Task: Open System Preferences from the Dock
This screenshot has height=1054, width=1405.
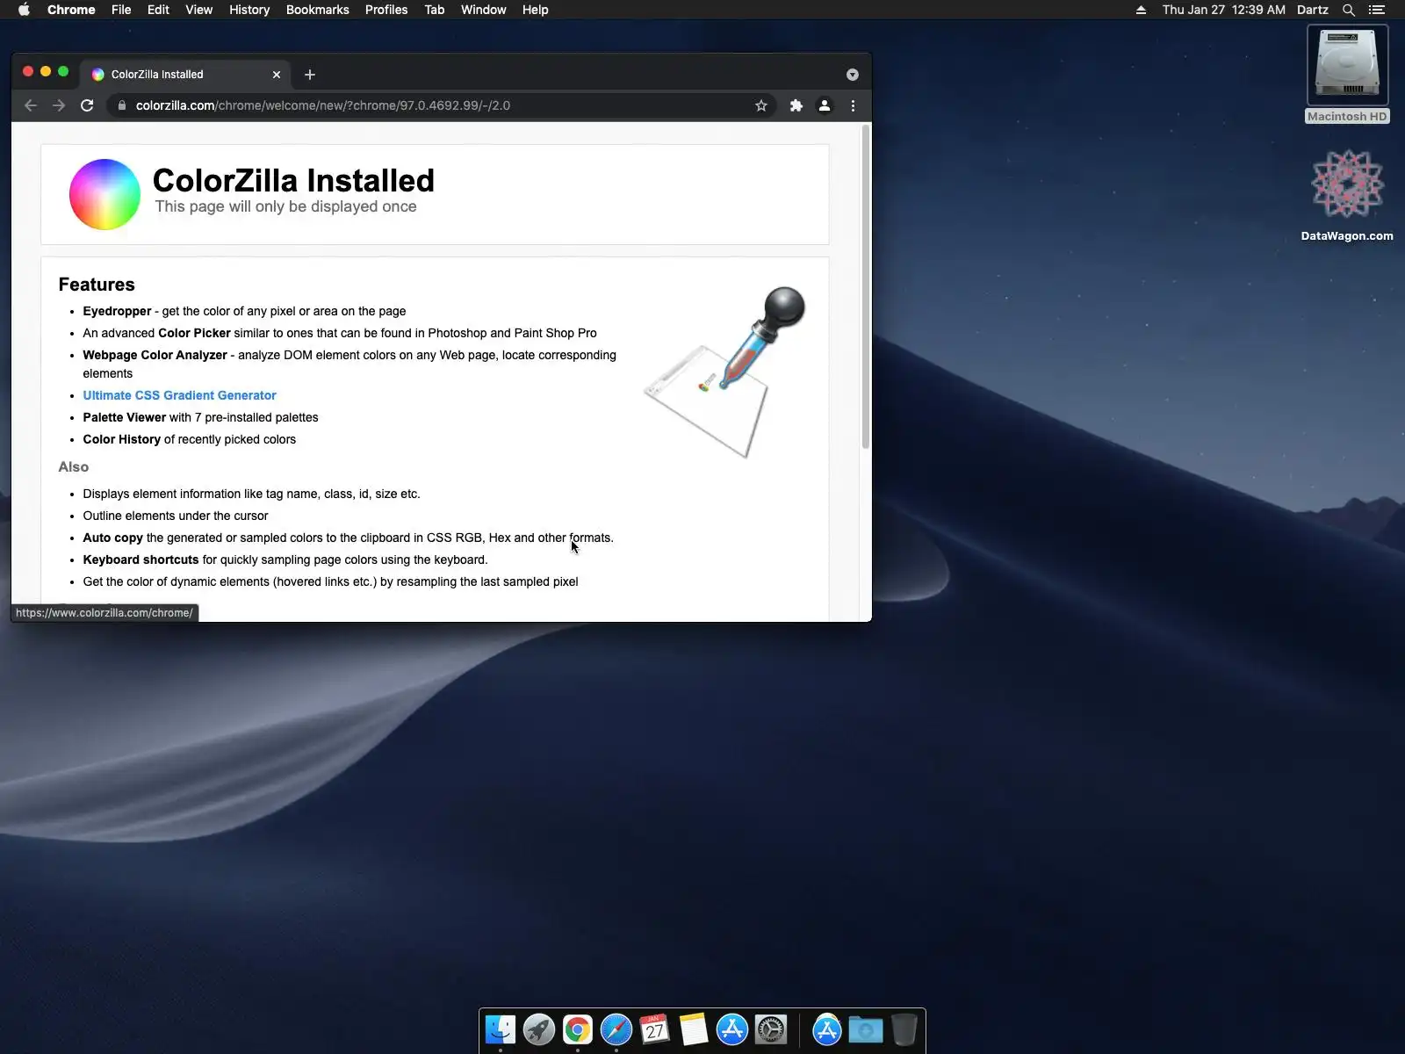Action: 771,1029
